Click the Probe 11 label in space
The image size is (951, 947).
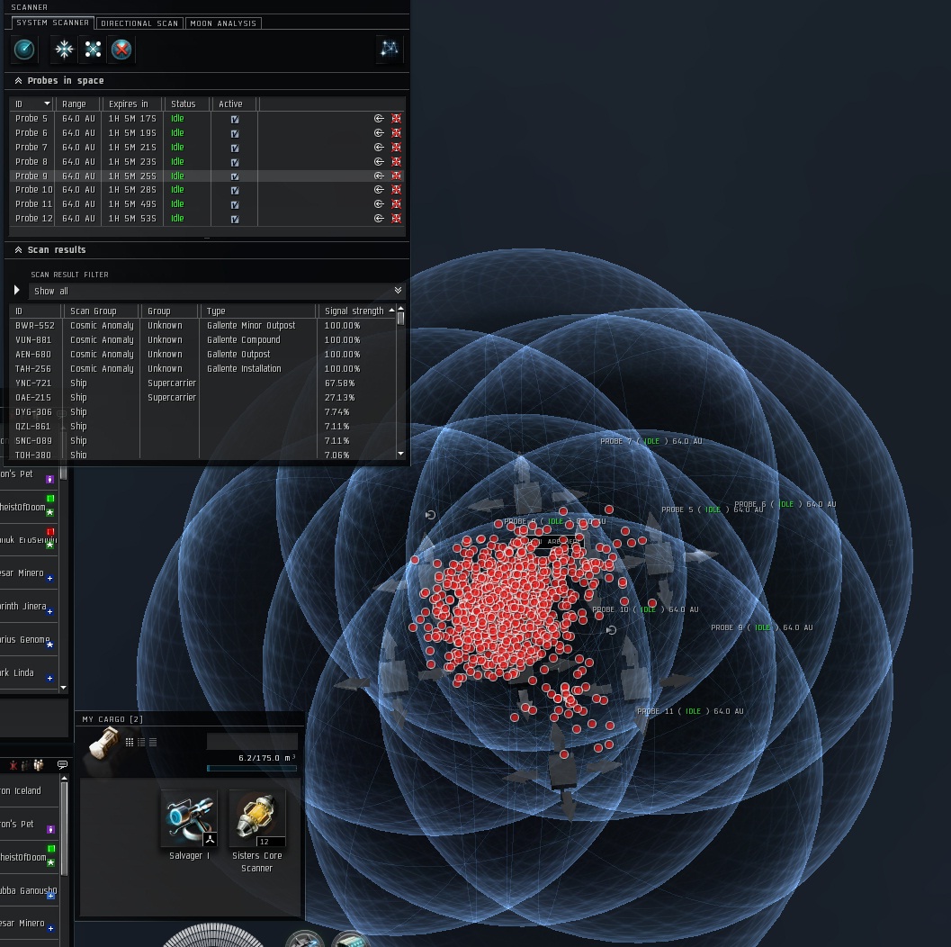[x=689, y=711]
